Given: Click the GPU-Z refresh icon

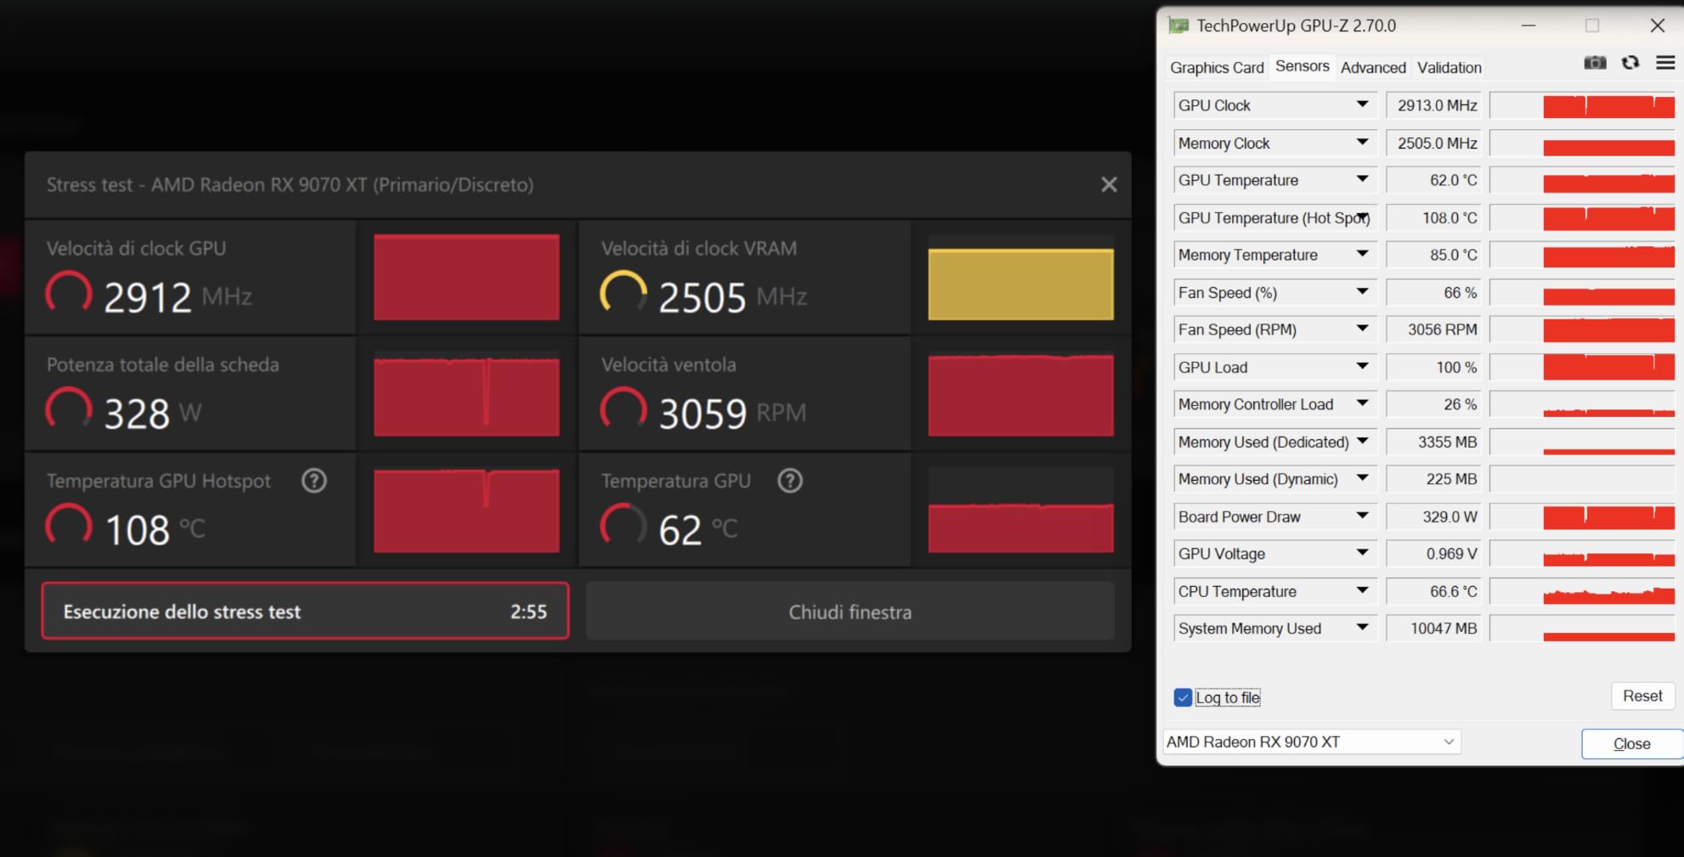Looking at the screenshot, I should (x=1630, y=63).
